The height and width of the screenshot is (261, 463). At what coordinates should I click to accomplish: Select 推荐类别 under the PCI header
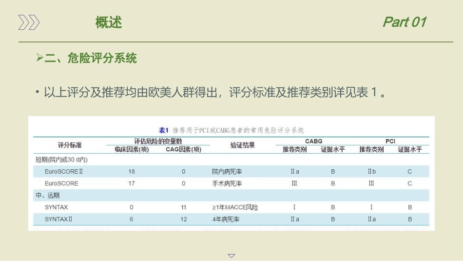pyautogui.click(x=371, y=150)
